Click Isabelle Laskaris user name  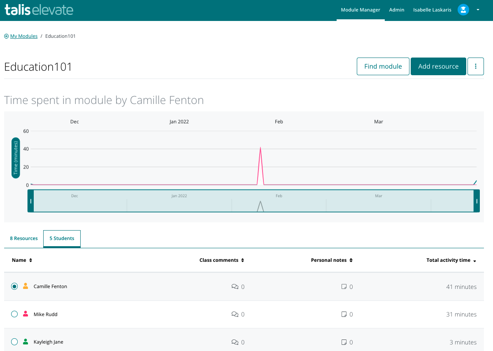(432, 10)
